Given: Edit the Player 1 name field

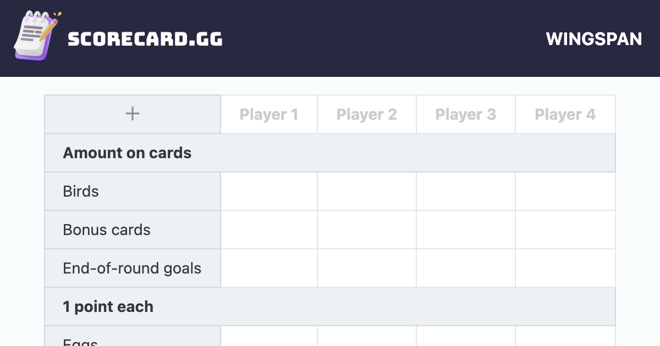Looking at the screenshot, I should [x=269, y=114].
